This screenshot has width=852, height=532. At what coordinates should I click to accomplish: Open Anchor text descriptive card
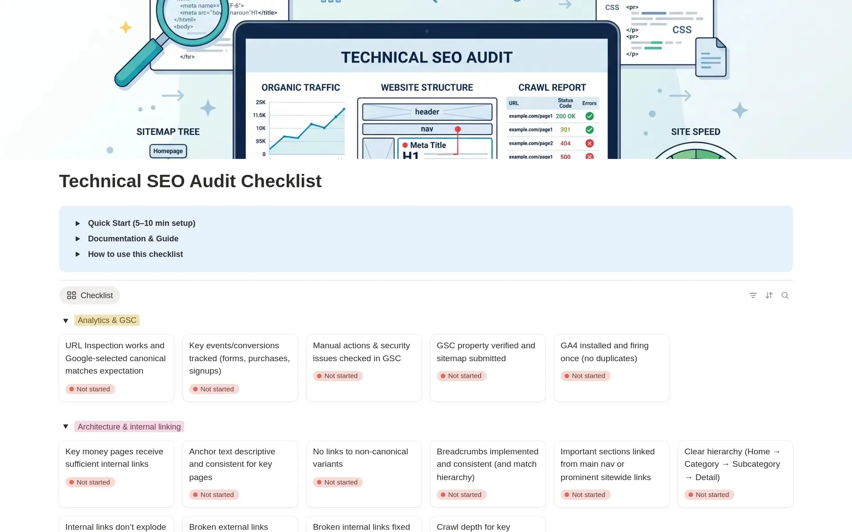pyautogui.click(x=240, y=474)
